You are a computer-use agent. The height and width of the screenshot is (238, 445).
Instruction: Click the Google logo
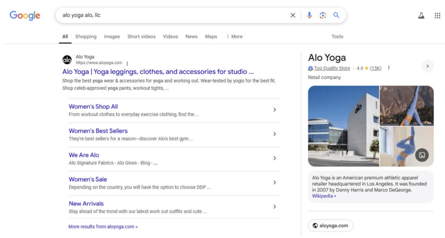coord(25,15)
